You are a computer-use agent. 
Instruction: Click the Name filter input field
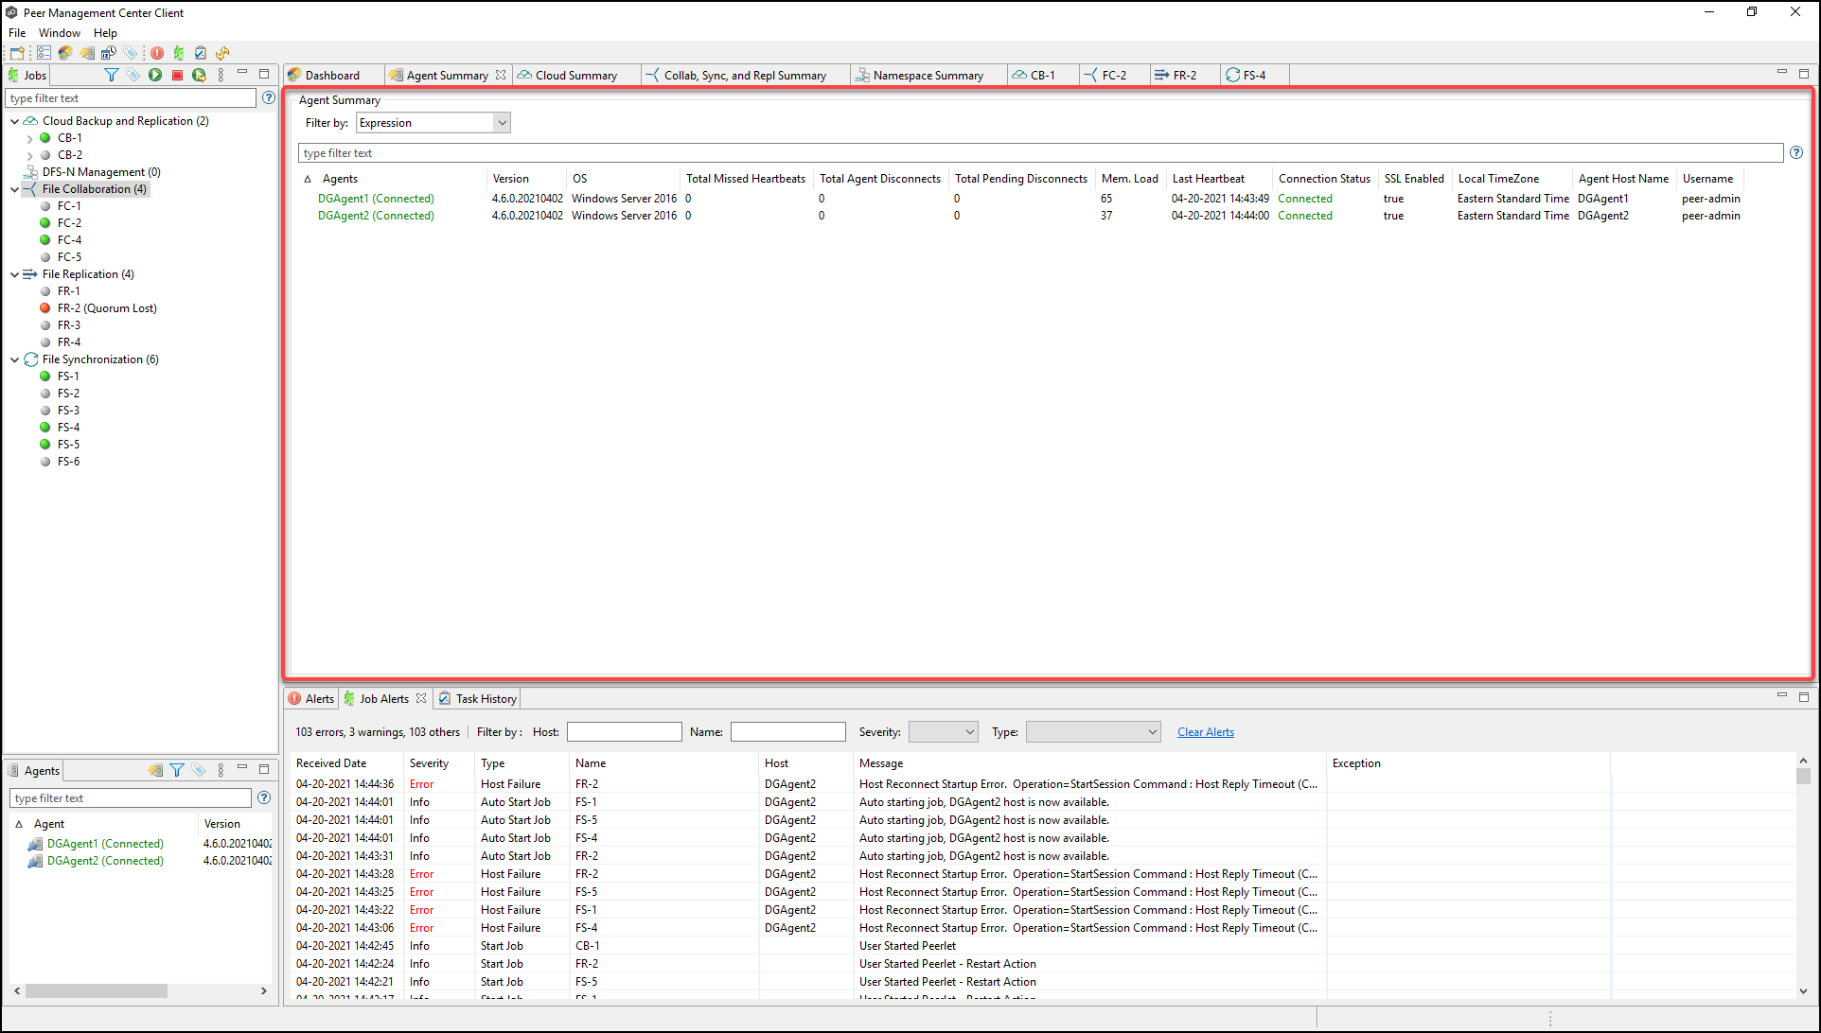tap(787, 731)
